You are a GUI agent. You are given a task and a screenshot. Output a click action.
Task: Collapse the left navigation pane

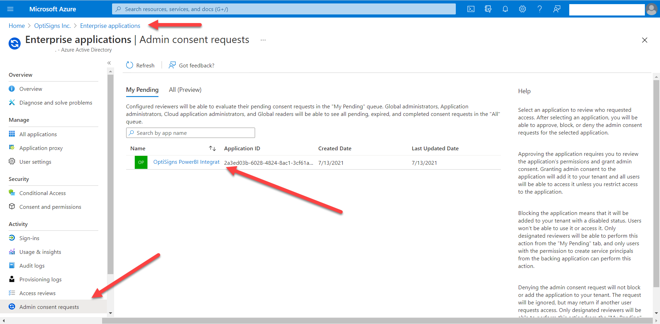109,63
